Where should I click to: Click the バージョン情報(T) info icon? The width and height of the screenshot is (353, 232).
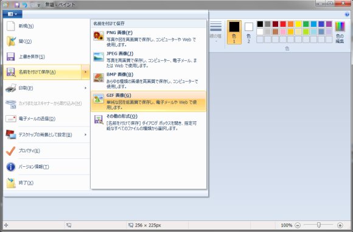click(10, 167)
